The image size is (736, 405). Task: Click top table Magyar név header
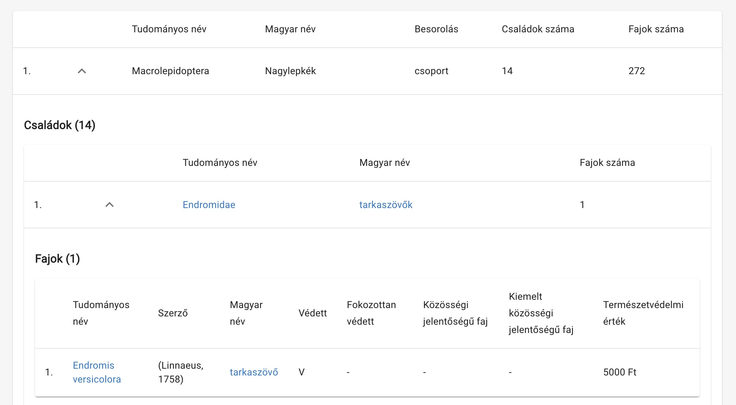[x=290, y=29]
